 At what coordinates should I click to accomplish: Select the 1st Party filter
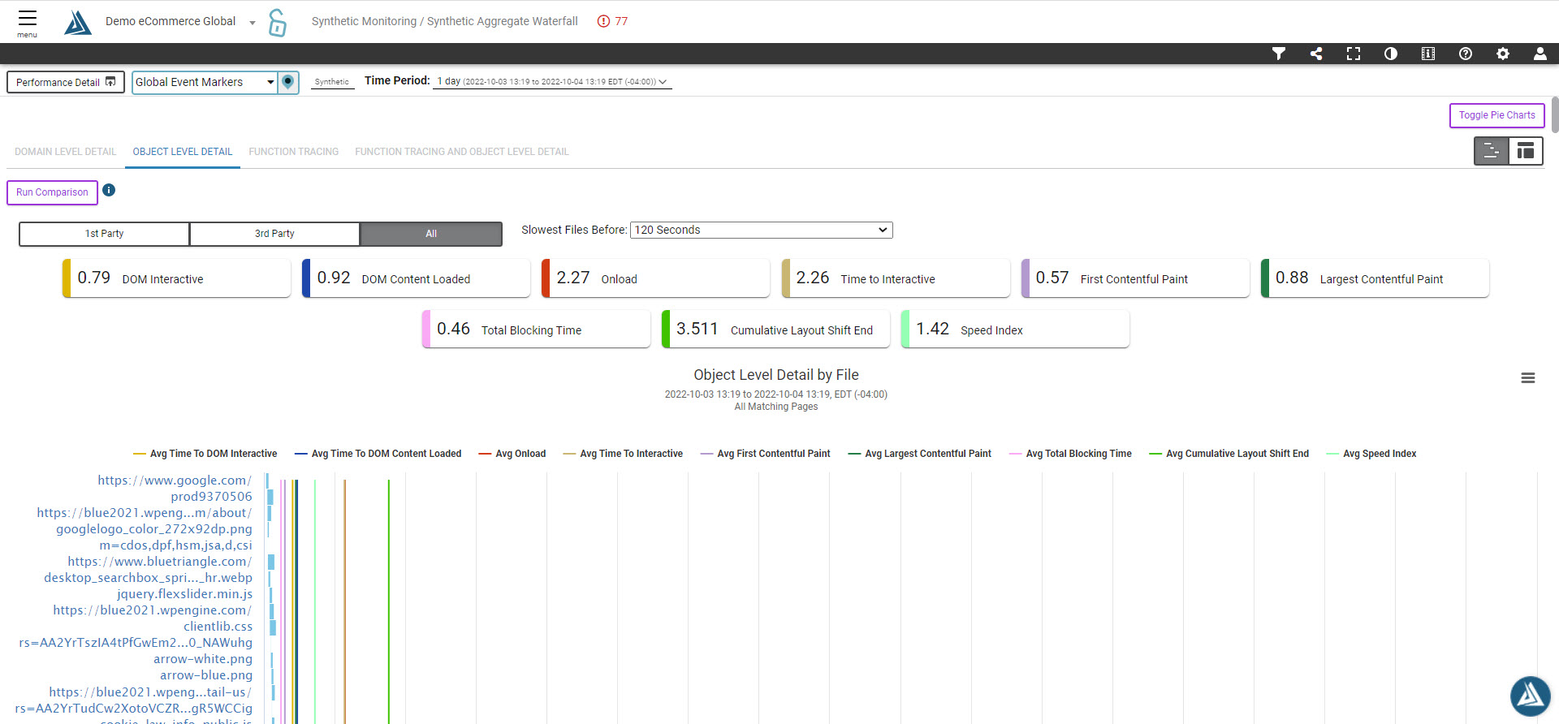click(x=105, y=234)
